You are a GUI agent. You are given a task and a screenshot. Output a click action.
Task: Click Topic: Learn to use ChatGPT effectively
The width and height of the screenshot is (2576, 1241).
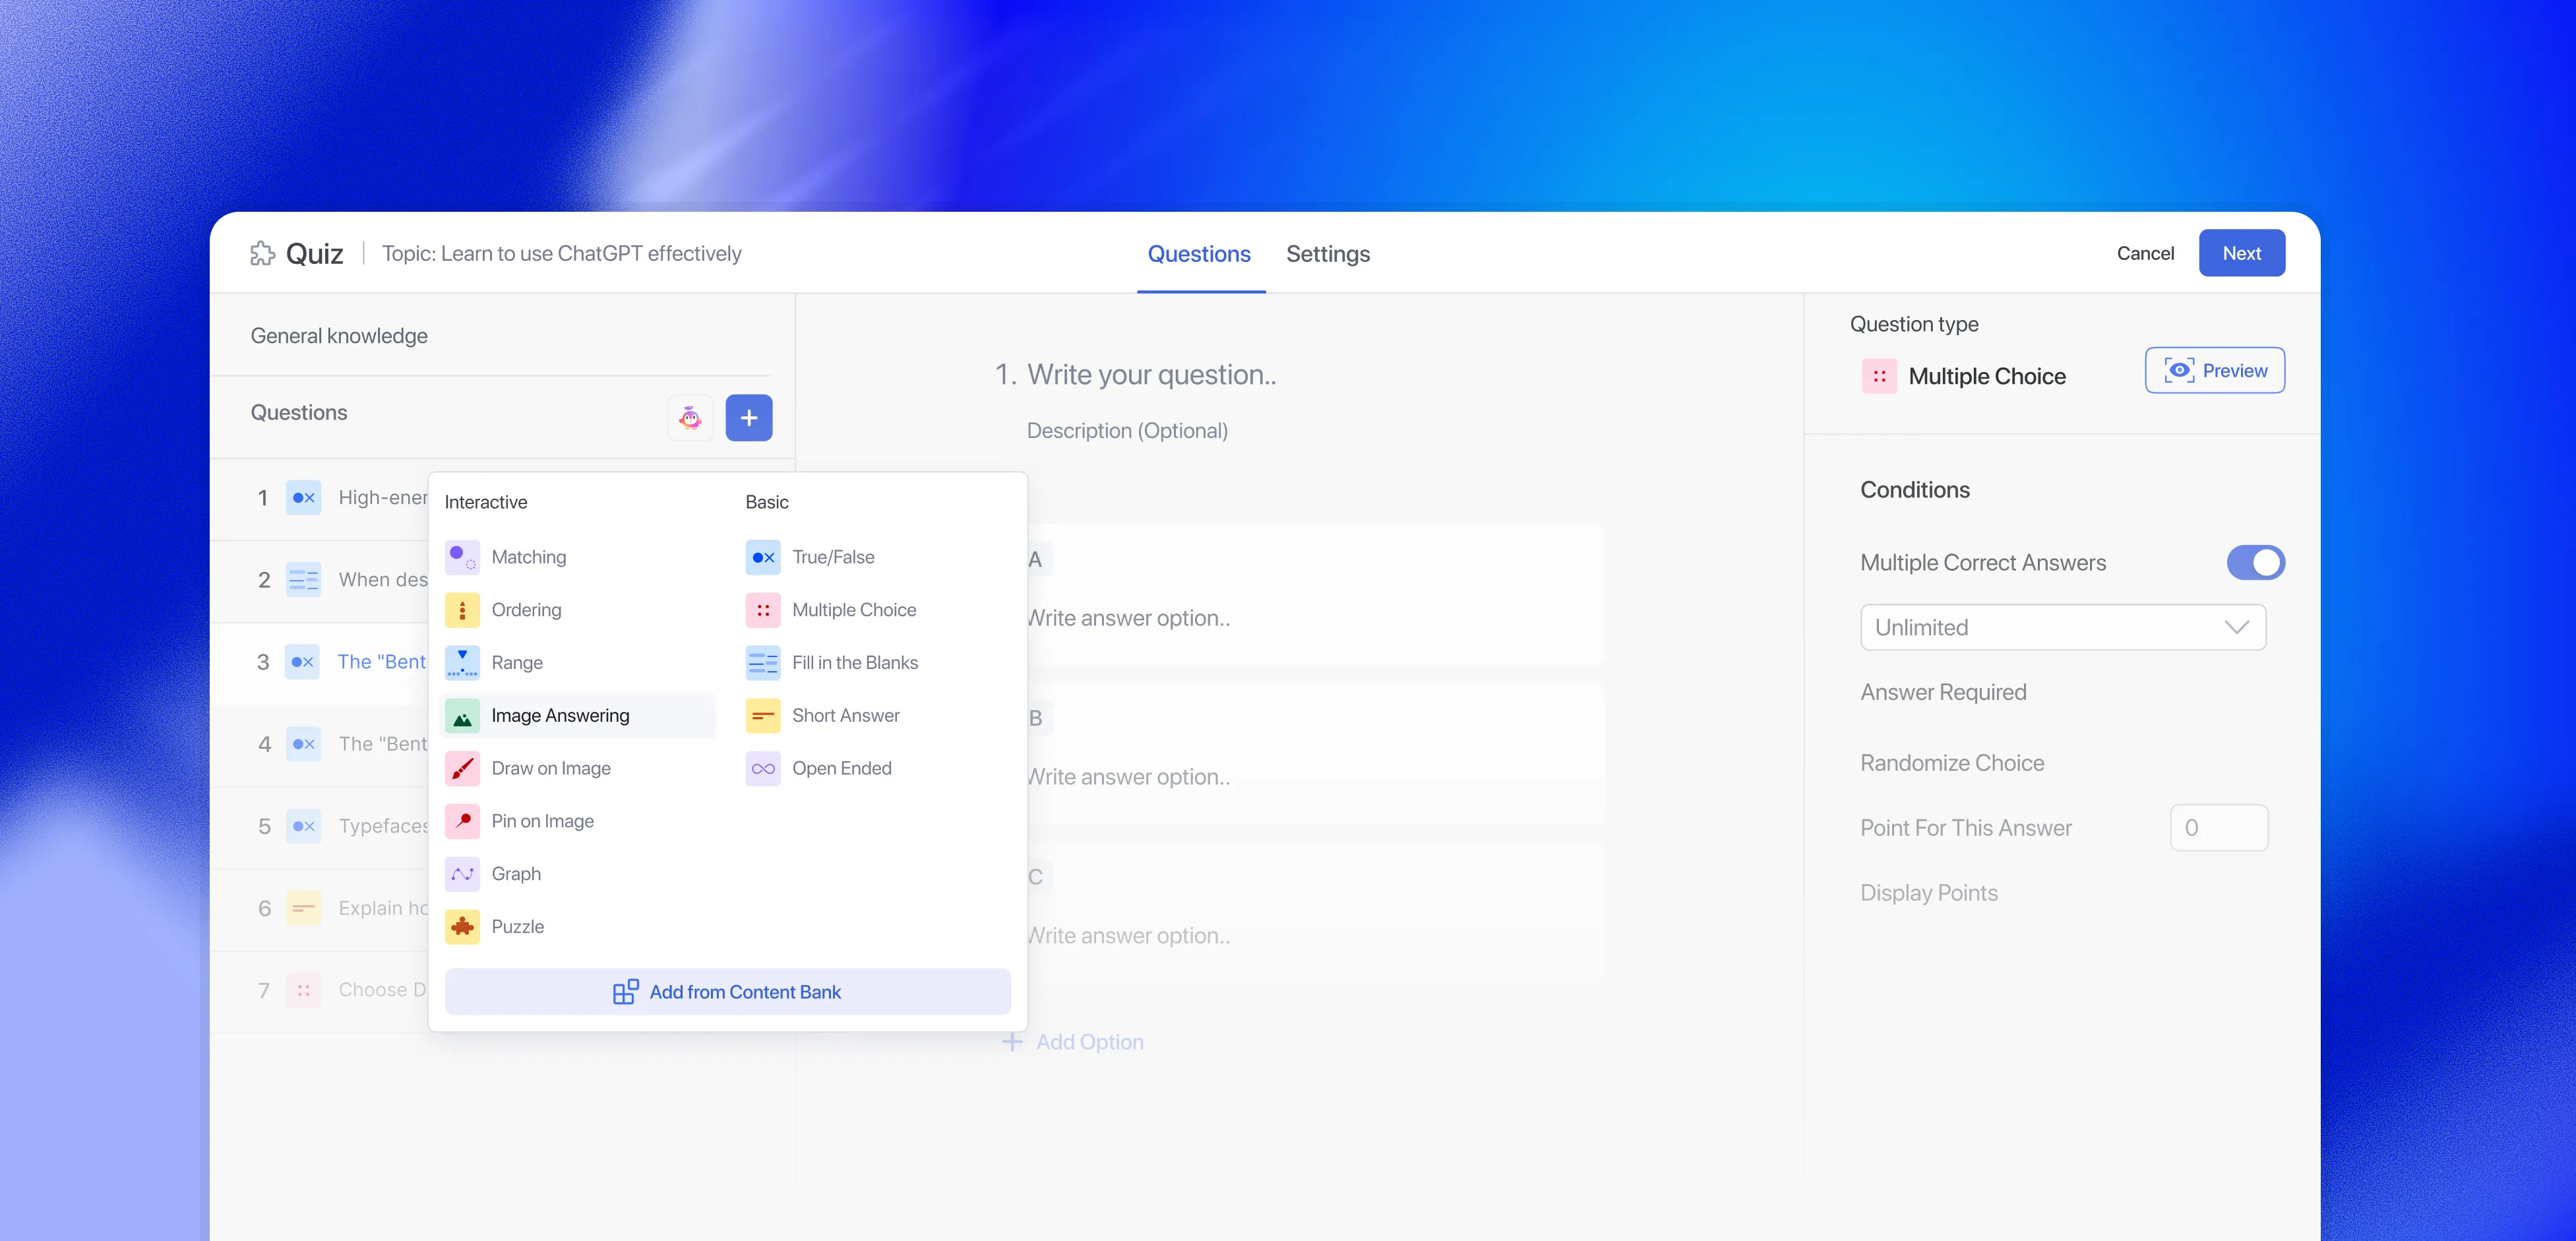tap(562, 253)
